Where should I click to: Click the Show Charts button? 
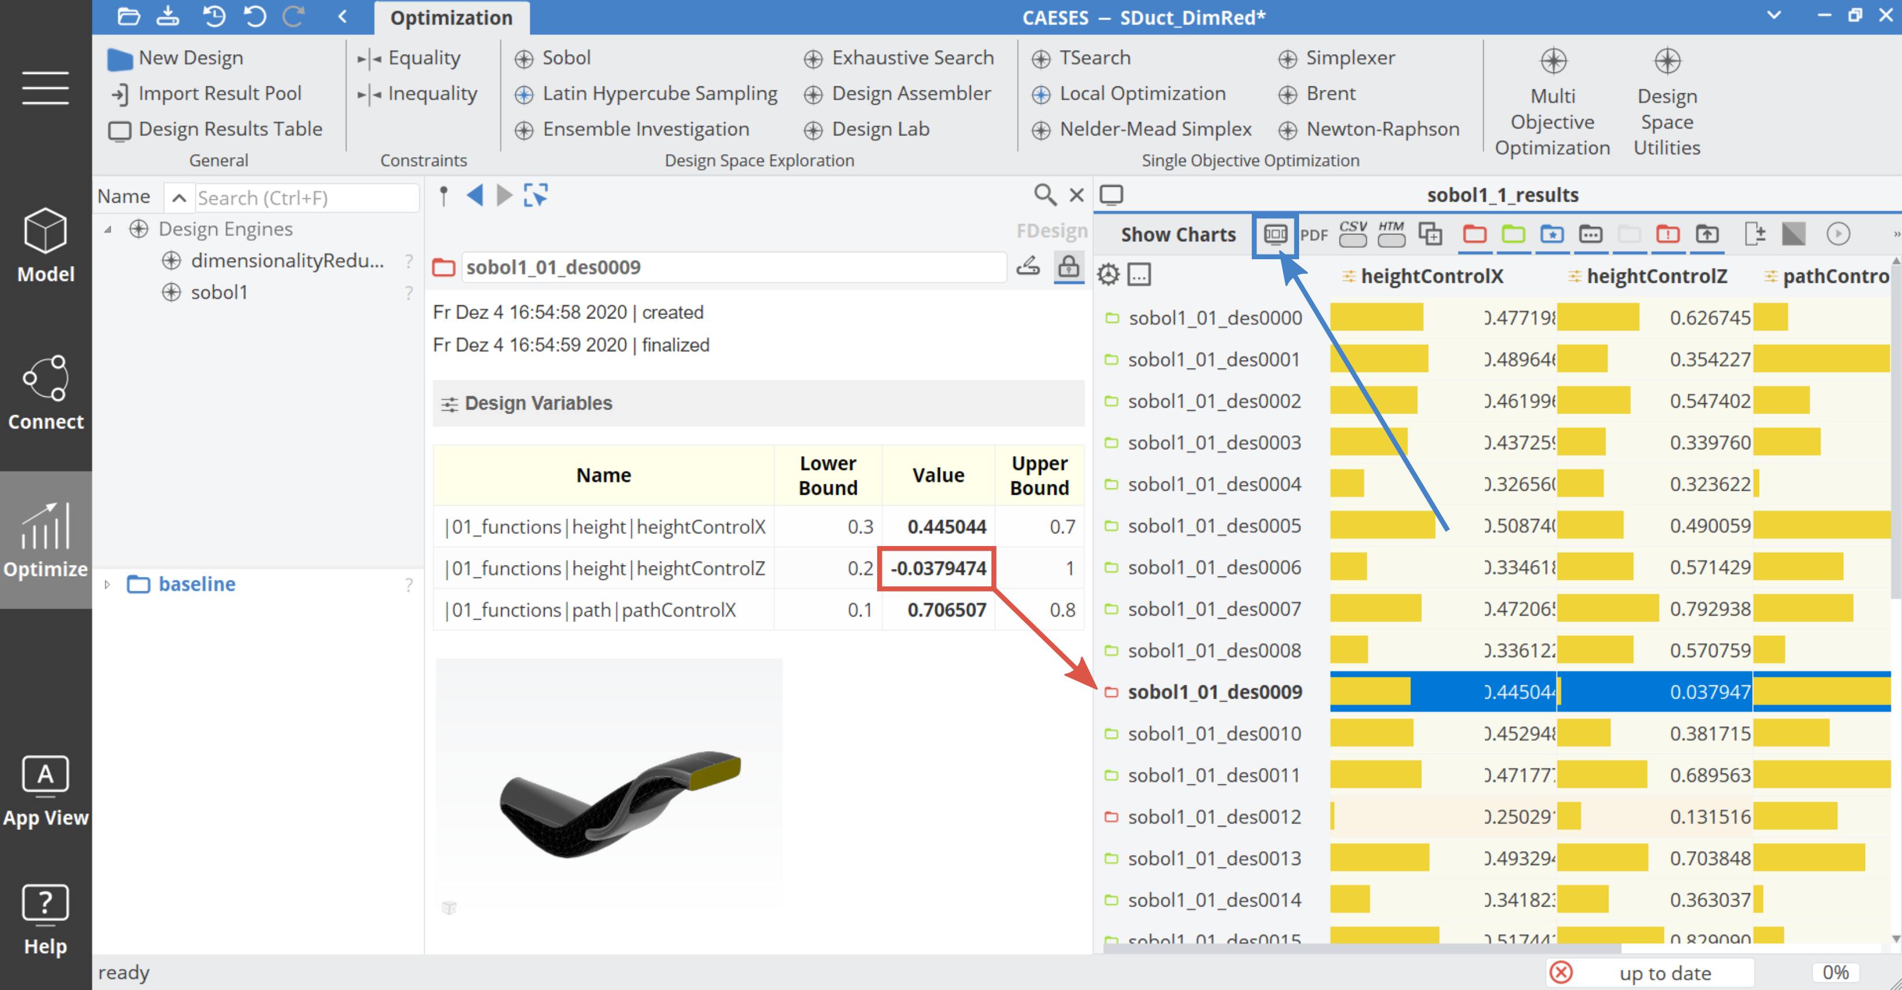[x=1178, y=234]
